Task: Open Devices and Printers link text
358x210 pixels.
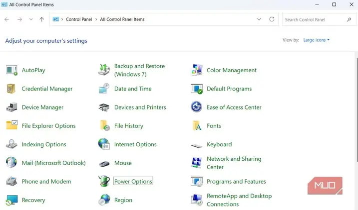Action: (140, 107)
